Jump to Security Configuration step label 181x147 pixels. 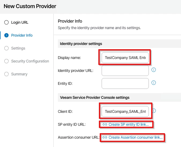(30, 61)
